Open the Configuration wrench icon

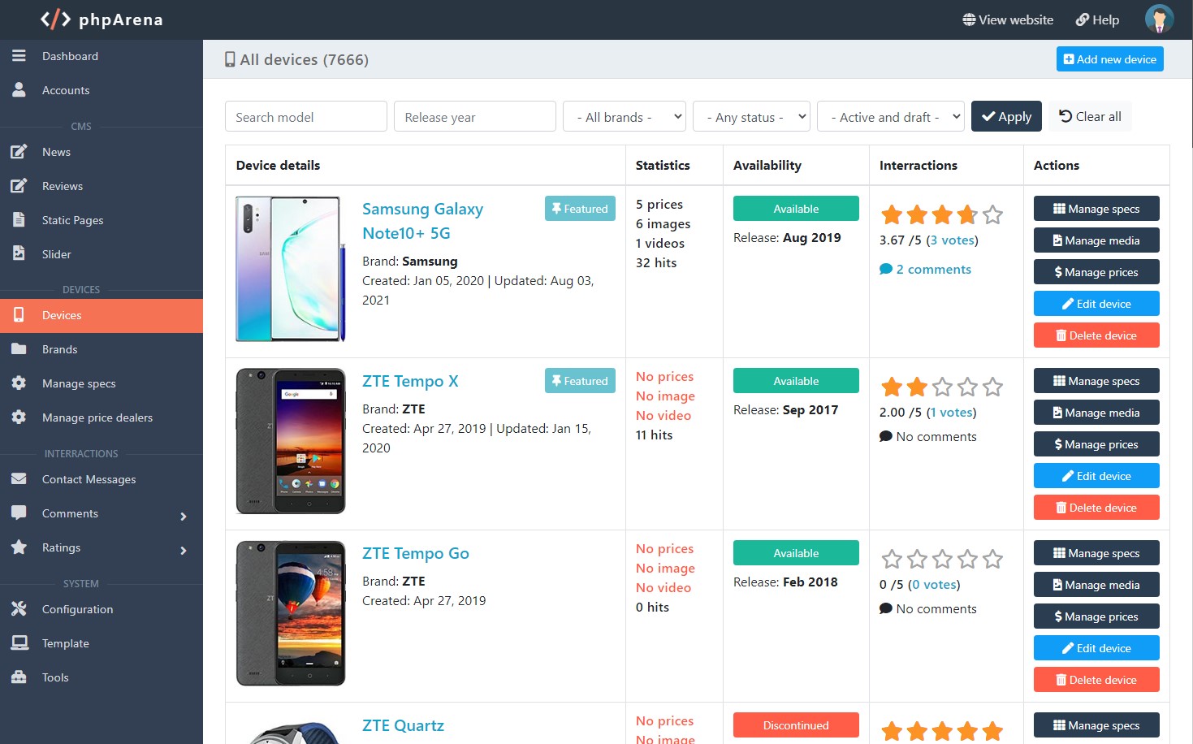[18, 608]
